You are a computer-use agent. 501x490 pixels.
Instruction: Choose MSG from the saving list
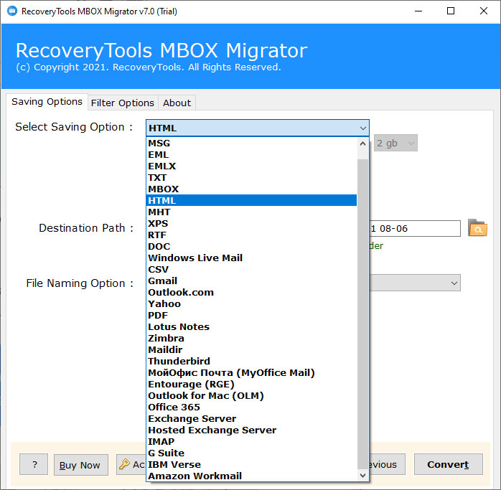click(x=251, y=143)
